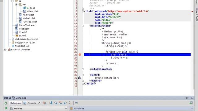Click fold end marker at line 33
This screenshot has height=111, width=198.
point(83,84)
